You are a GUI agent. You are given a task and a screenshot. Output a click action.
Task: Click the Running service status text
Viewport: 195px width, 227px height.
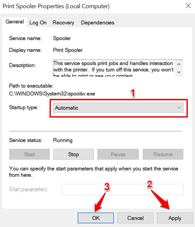coord(63,140)
